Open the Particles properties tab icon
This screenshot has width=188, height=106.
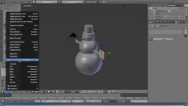coord(182,22)
